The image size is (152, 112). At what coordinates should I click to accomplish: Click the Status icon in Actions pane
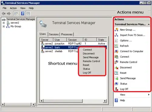116,84
